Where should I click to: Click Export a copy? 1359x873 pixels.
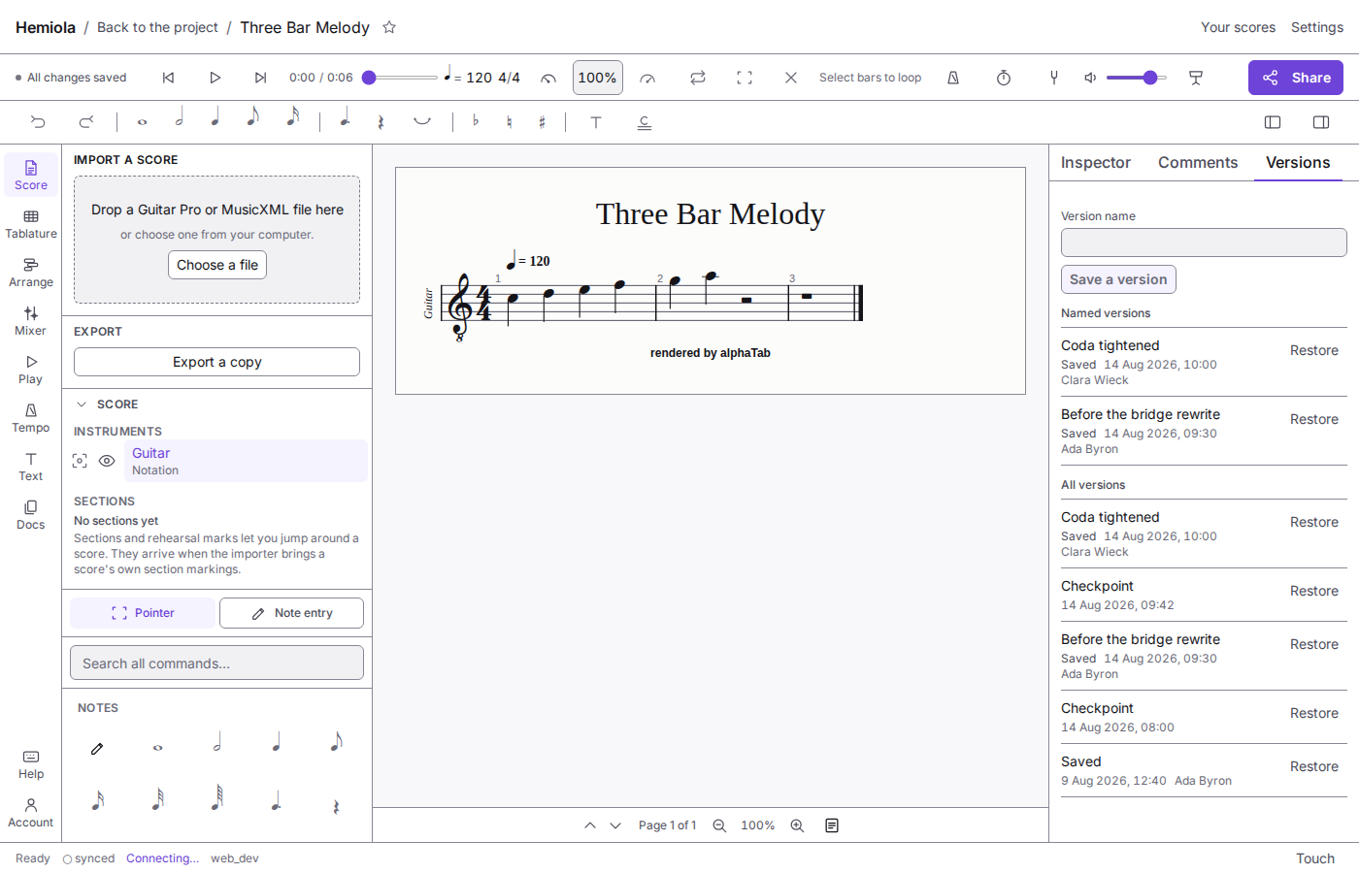217,362
